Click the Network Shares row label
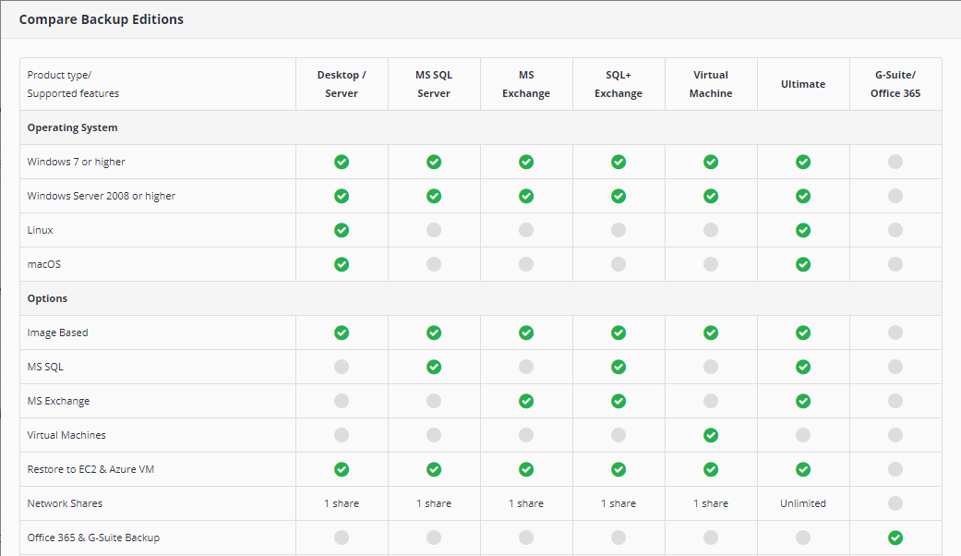This screenshot has height=556, width=961. pos(65,503)
